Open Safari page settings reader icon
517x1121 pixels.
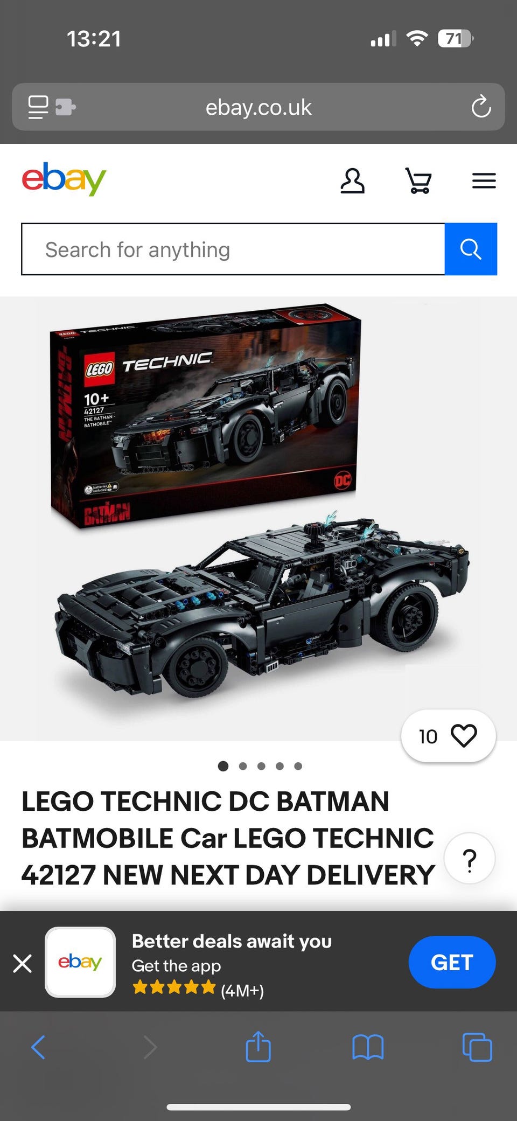click(38, 107)
